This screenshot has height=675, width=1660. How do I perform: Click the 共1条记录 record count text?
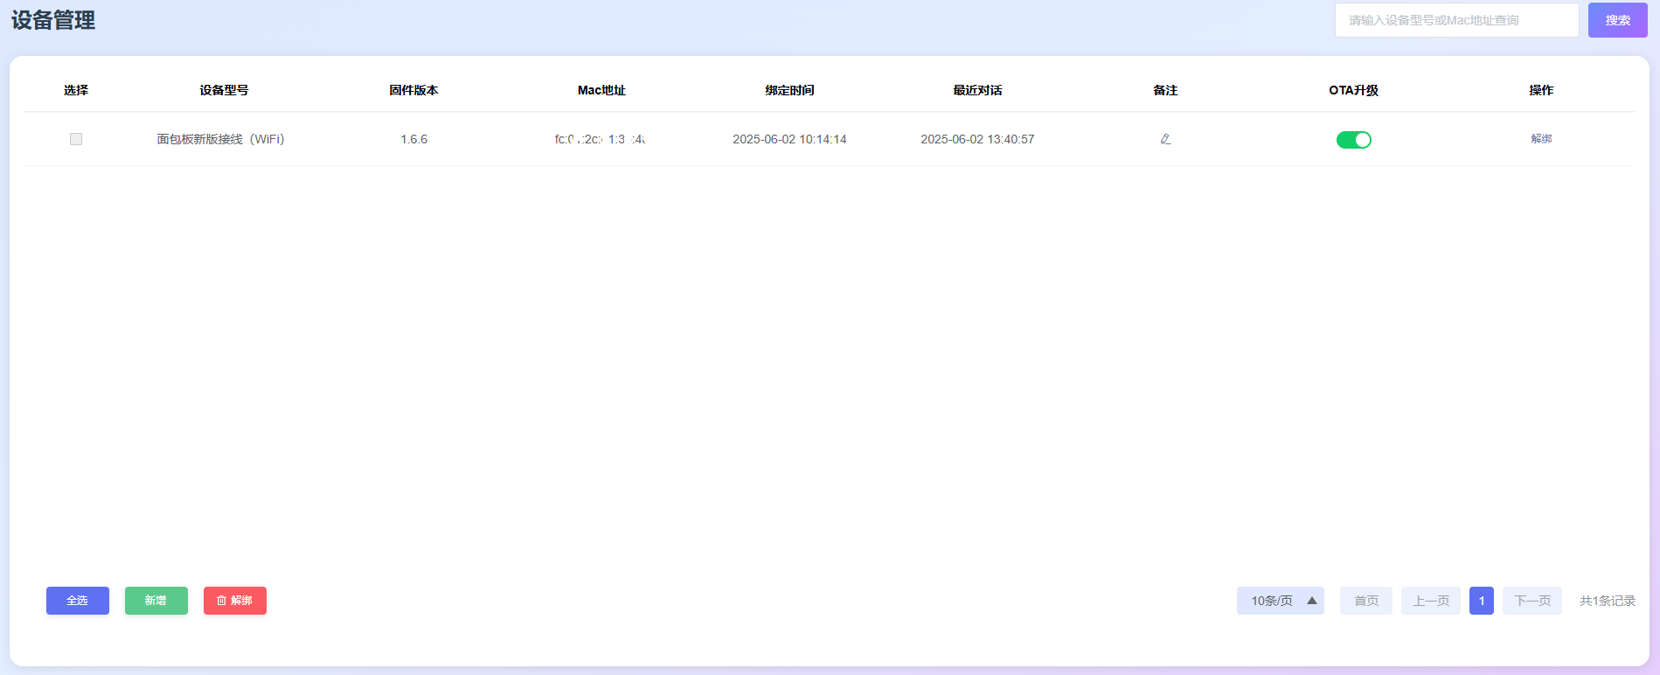1608,601
